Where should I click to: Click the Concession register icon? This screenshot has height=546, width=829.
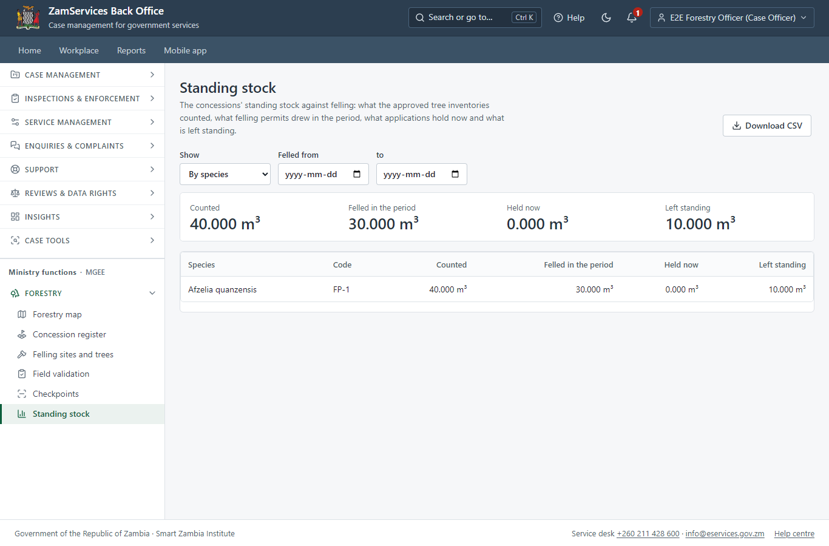(22, 334)
